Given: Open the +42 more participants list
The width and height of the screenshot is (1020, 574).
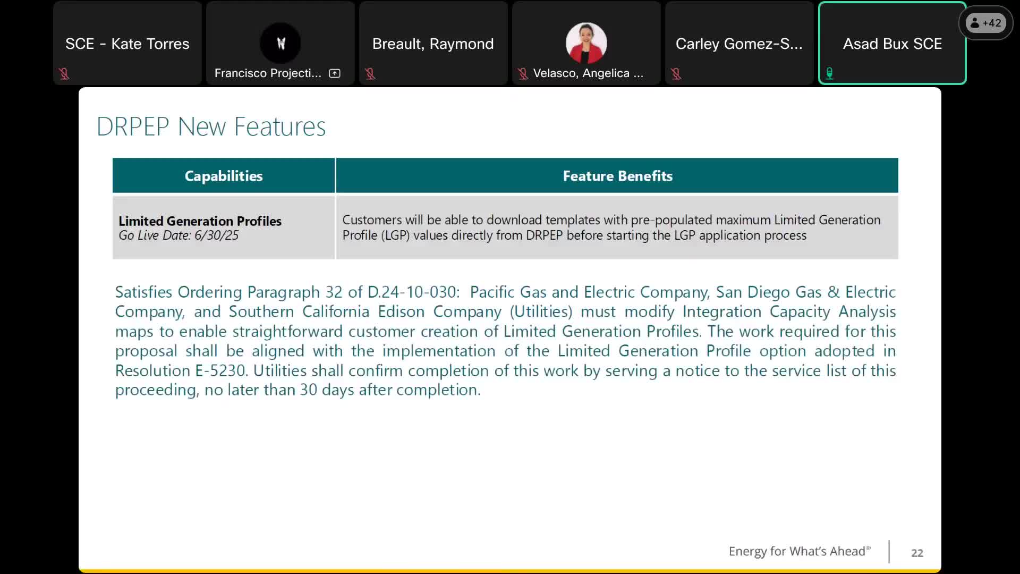Looking at the screenshot, I should click(986, 23).
